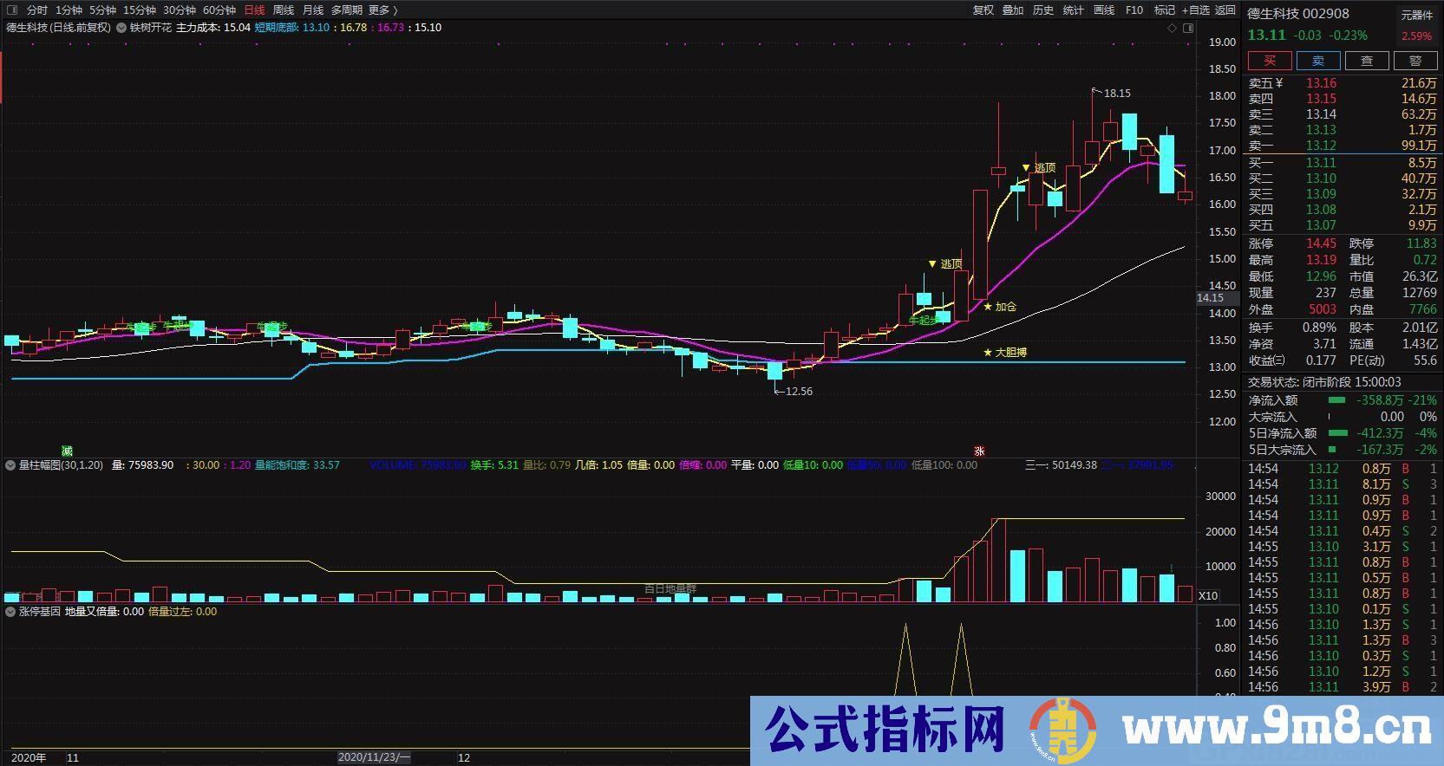This screenshot has width=1444, height=766.
Task: Open 多周期 multi-period view
Action: tap(347, 10)
